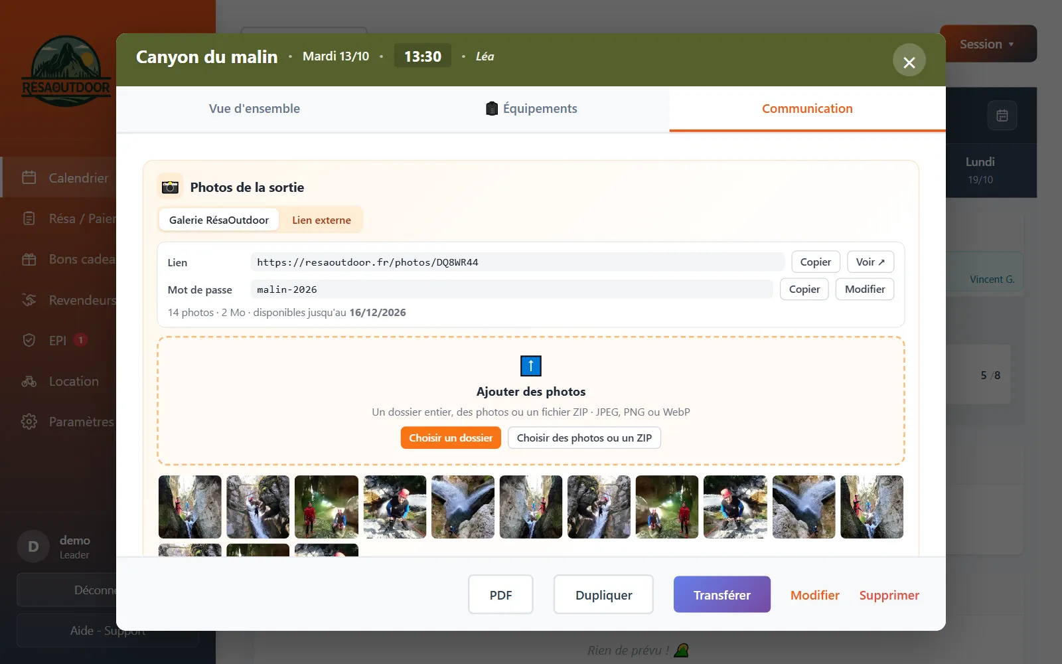Open the last thumbnail in the first photo row

[872, 507]
